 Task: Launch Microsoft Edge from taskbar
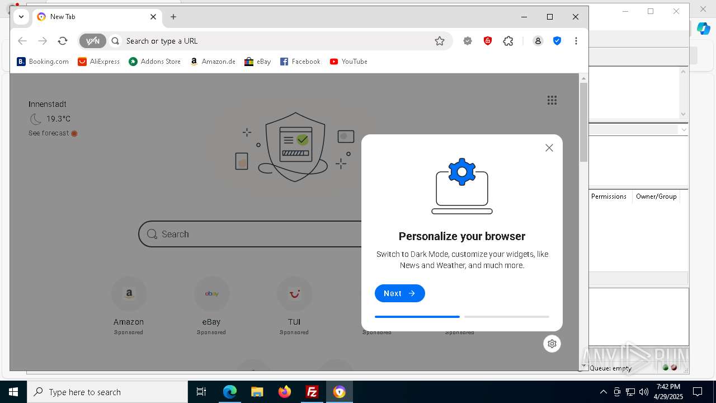pyautogui.click(x=230, y=392)
